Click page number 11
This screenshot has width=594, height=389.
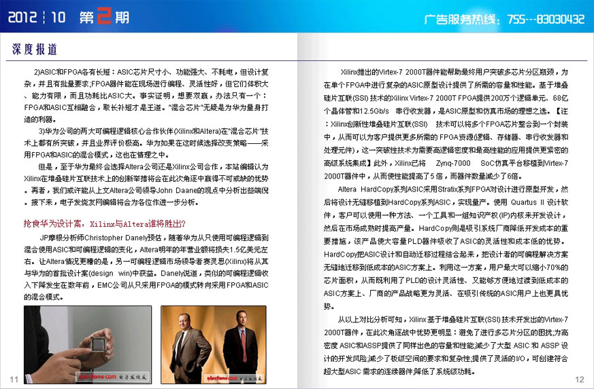click(x=14, y=379)
